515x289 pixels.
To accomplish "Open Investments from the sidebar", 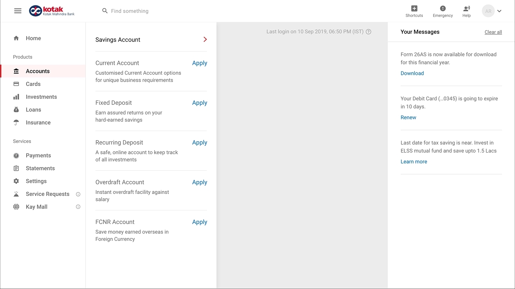I will pos(41,97).
